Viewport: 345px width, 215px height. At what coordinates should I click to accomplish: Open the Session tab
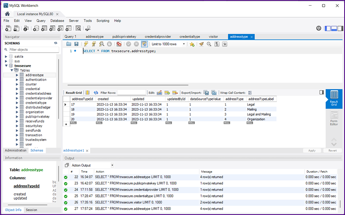pos(31,210)
